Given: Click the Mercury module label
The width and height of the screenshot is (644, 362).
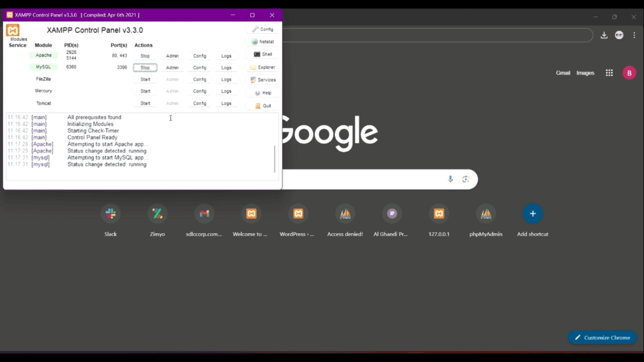Looking at the screenshot, I should [43, 90].
